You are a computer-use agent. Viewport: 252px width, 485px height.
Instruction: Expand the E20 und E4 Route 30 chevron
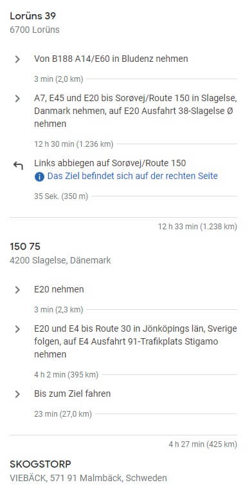point(17,329)
